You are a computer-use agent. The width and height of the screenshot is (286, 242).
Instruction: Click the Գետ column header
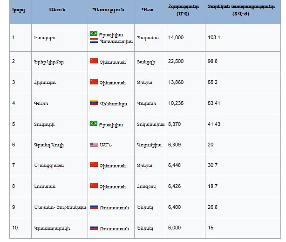click(150, 10)
